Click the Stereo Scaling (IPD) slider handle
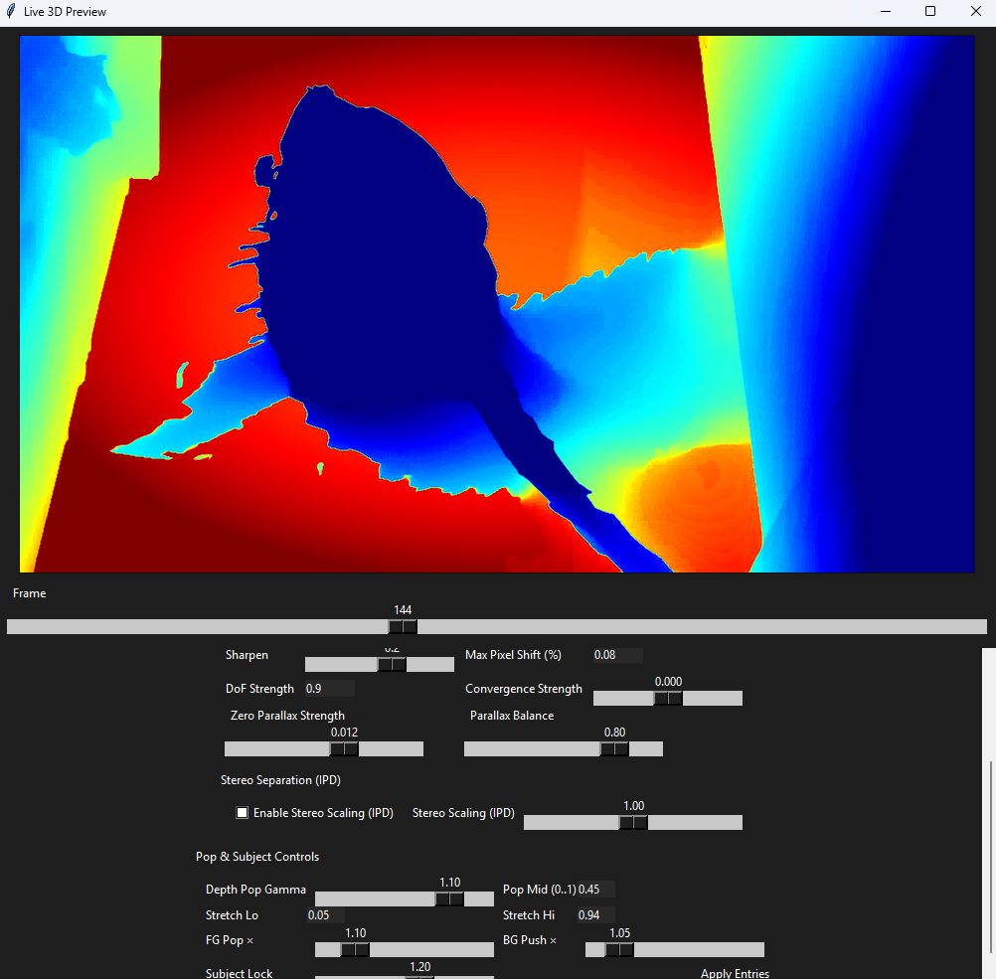This screenshot has height=979, width=996. [633, 823]
